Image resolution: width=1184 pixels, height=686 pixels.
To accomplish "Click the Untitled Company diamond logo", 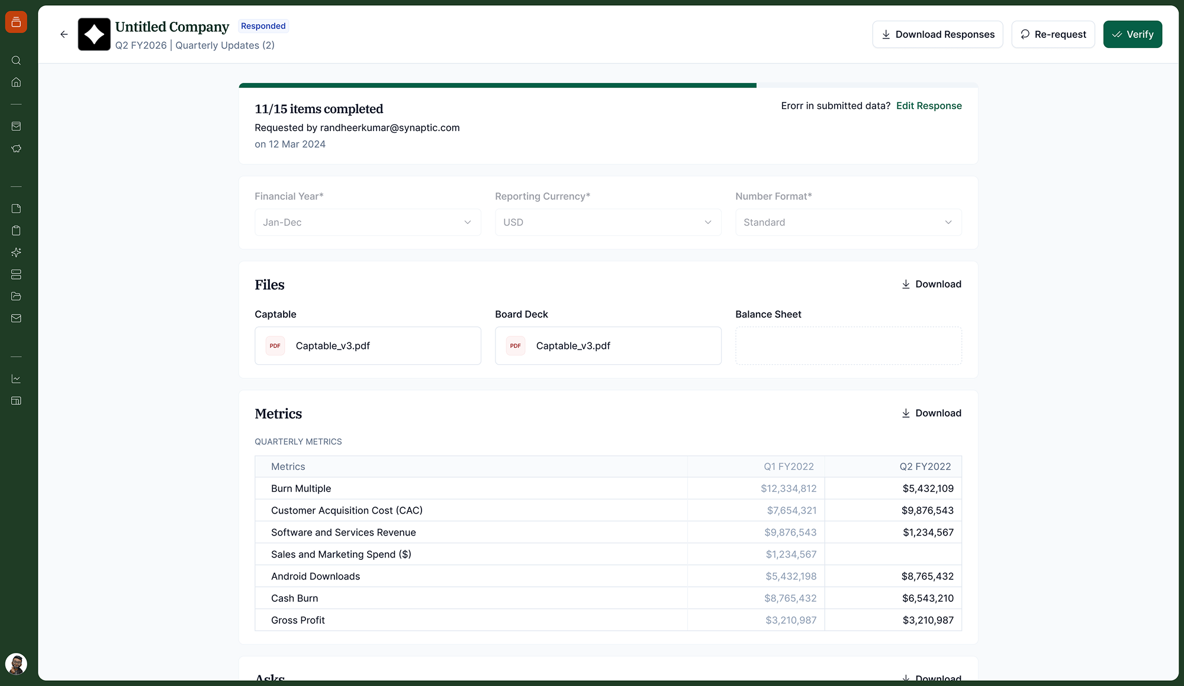I will pyautogui.click(x=94, y=34).
